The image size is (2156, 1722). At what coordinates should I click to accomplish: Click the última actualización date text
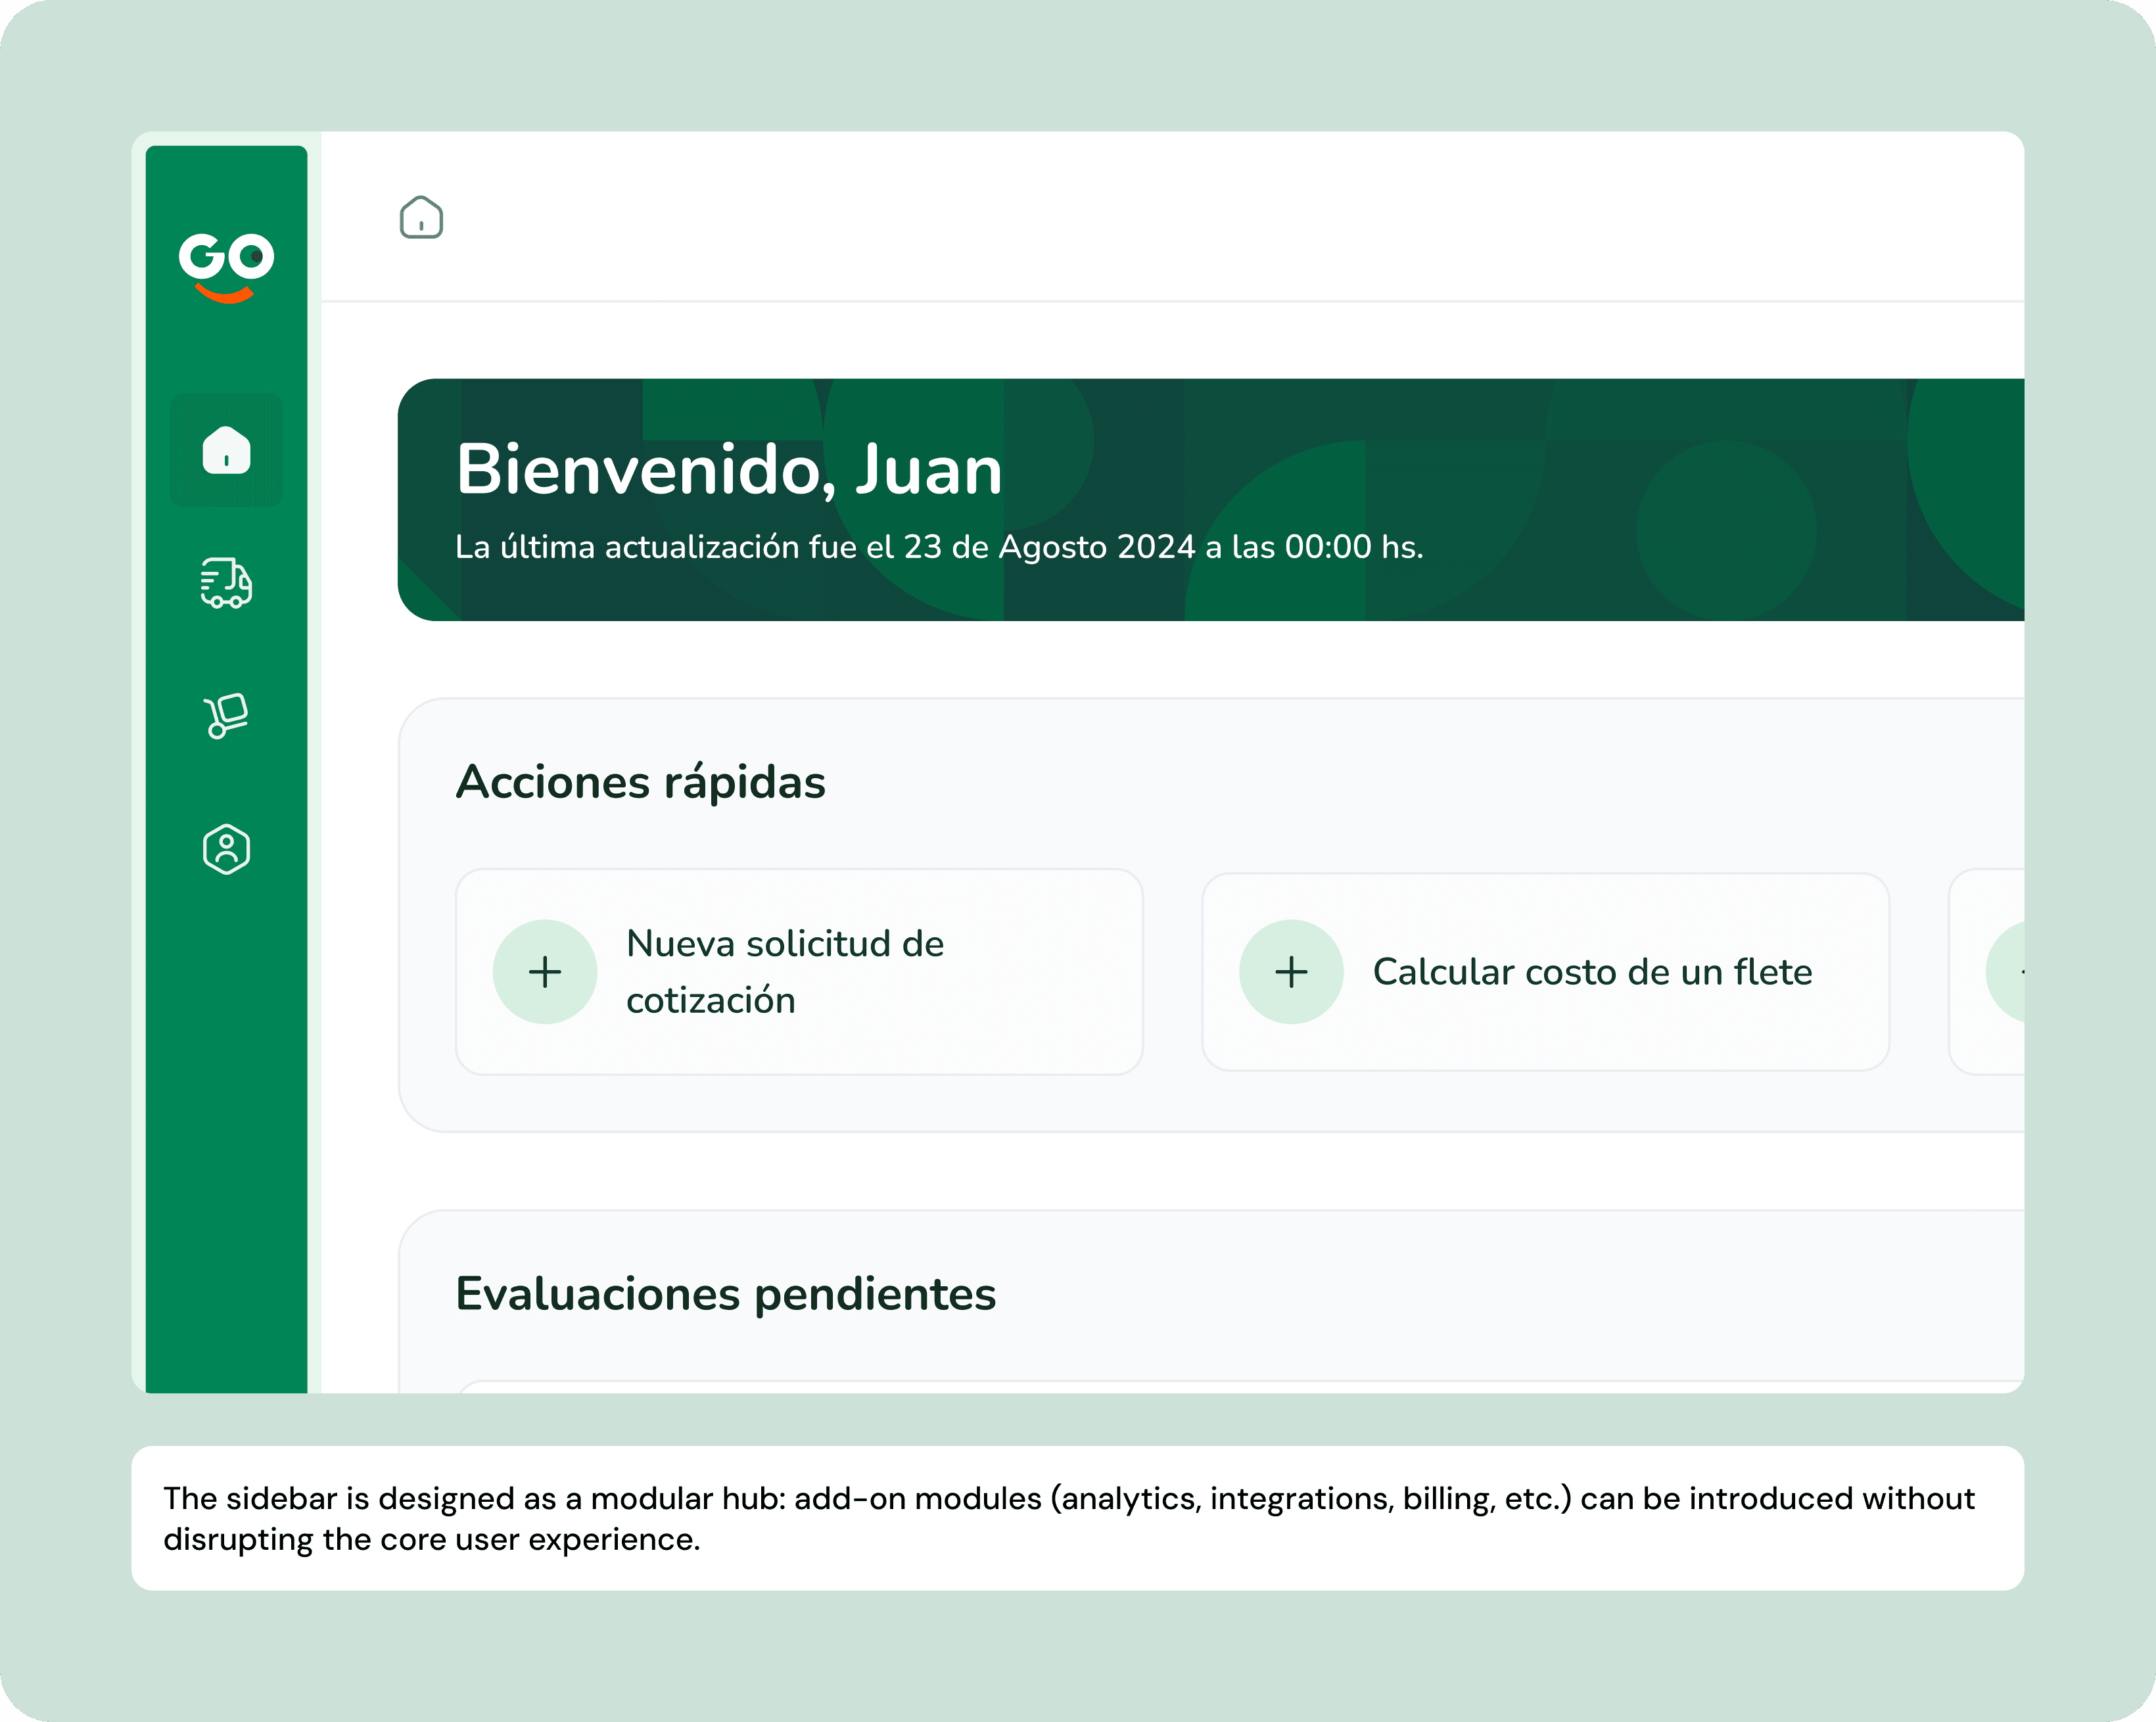[938, 547]
